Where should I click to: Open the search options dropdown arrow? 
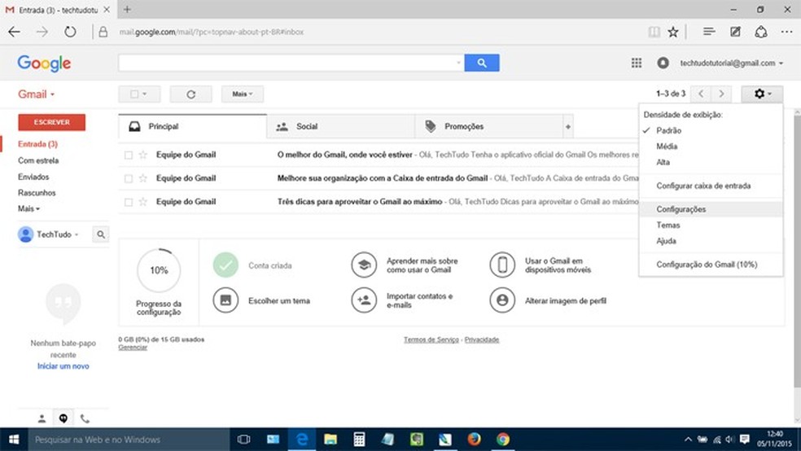(458, 63)
